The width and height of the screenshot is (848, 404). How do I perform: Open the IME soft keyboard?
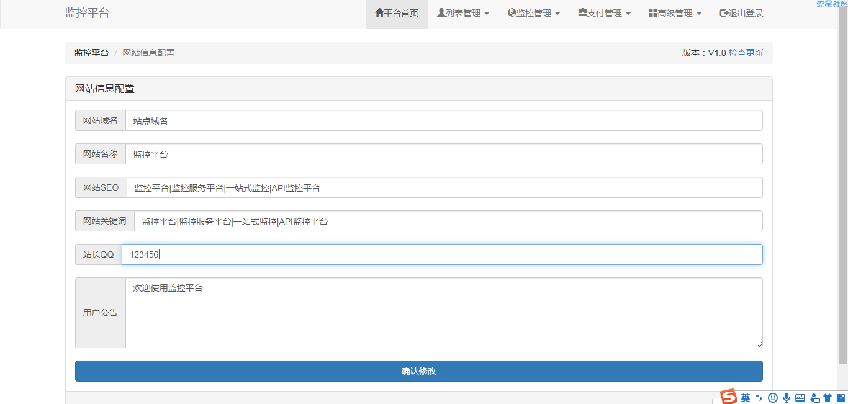tap(800, 398)
